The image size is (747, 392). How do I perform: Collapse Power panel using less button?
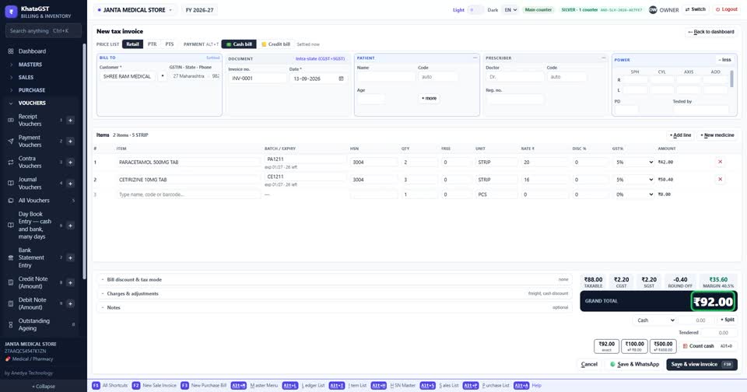pyautogui.click(x=724, y=60)
